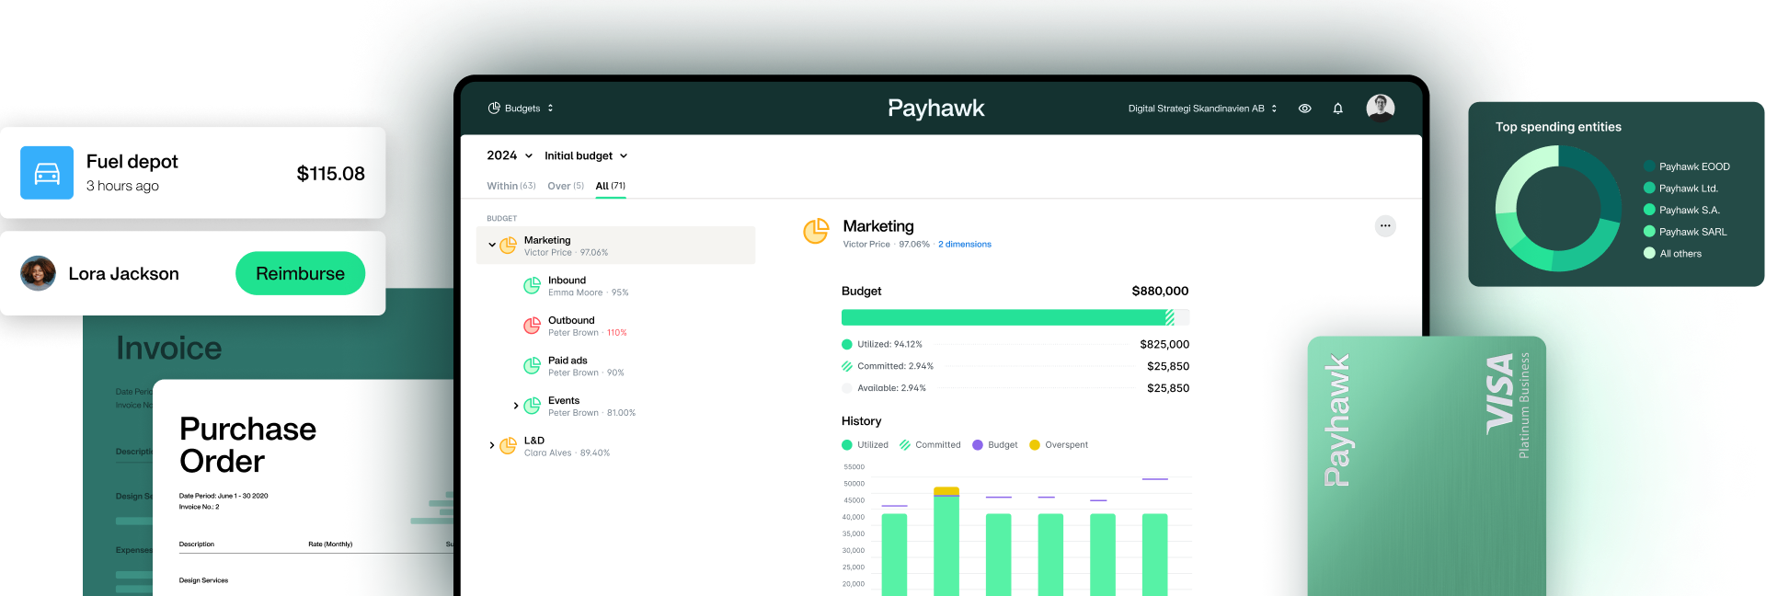Click the Payhawk S.A. legend entry

(x=1681, y=210)
